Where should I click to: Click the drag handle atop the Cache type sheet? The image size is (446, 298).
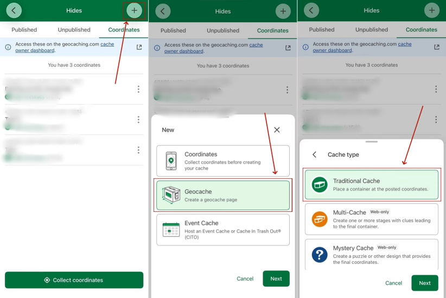372,141
